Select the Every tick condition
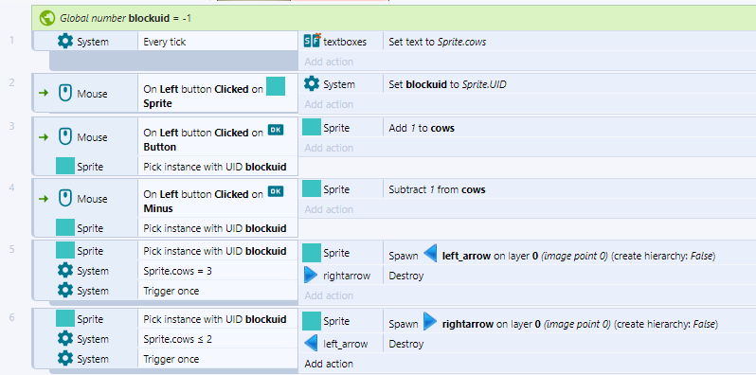 pos(218,42)
